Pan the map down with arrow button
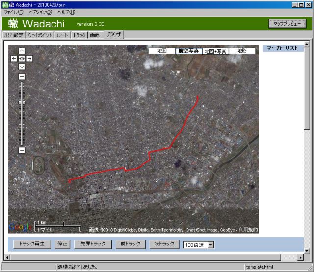The height and width of the screenshot is (272, 314). (22, 67)
